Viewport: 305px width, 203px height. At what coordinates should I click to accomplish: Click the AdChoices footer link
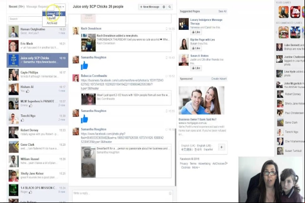pyautogui.click(x=220, y=164)
